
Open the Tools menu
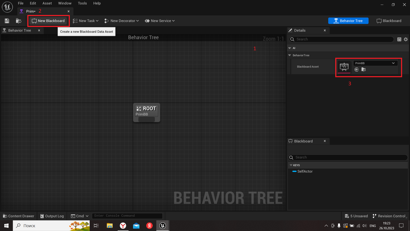[x=82, y=3]
